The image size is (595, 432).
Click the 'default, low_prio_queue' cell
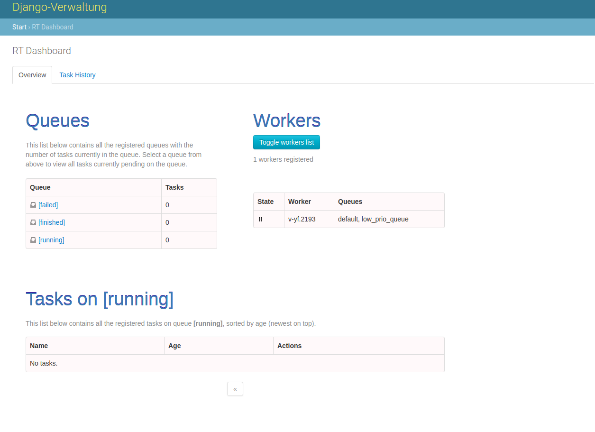(389, 219)
